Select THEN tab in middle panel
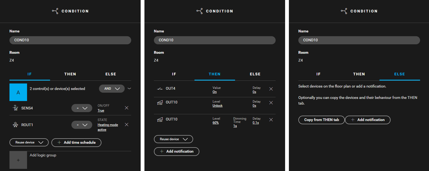429x171 pixels. click(215, 74)
